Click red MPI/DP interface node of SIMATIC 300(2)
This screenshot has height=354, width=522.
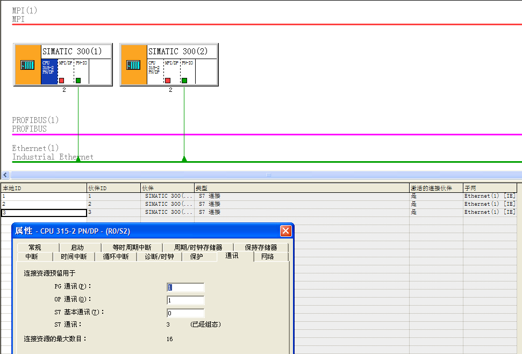[168, 81]
